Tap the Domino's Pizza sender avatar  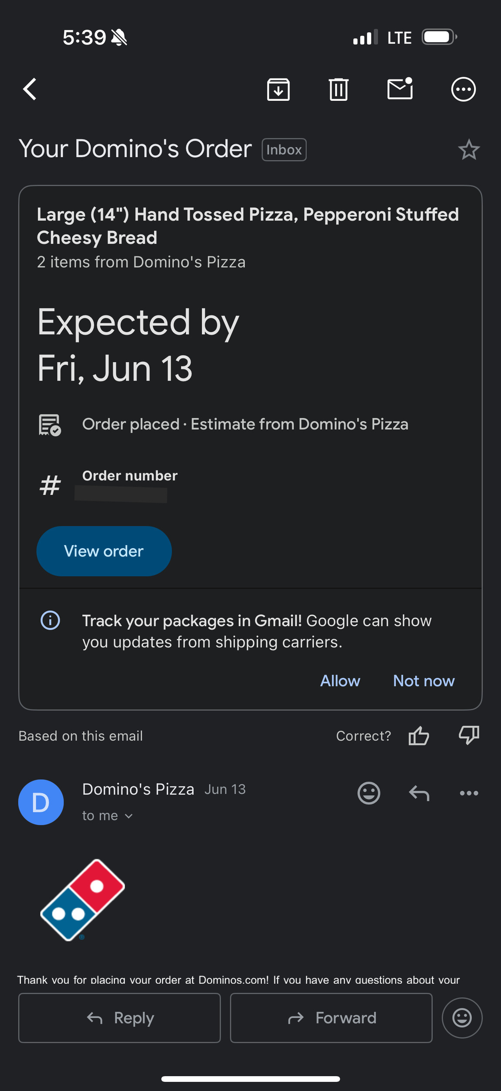(41, 802)
